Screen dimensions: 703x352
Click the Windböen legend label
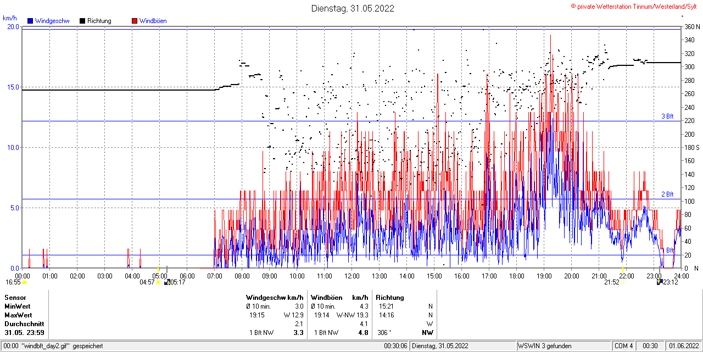[x=153, y=21]
